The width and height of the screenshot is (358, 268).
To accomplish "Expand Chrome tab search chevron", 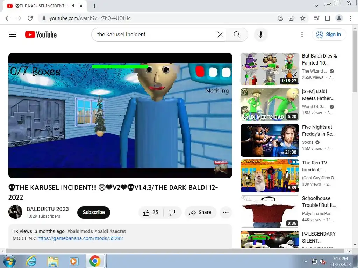I will (316, 6).
